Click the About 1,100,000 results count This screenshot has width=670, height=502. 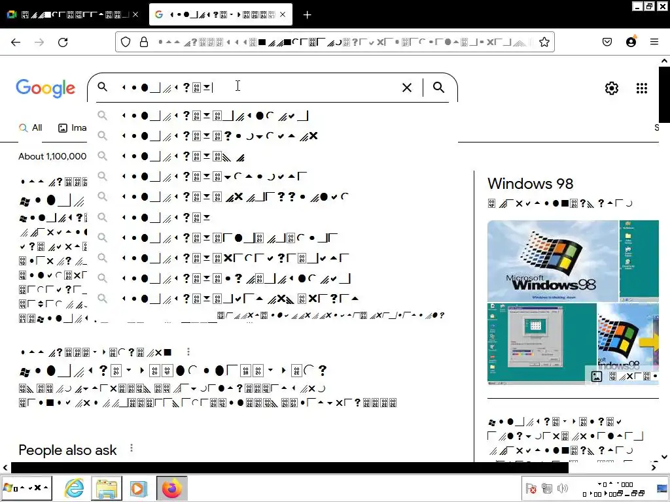click(52, 156)
